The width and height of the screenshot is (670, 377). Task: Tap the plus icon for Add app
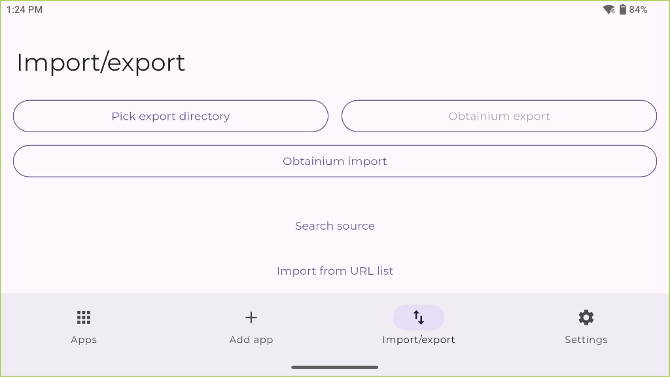[x=251, y=317]
